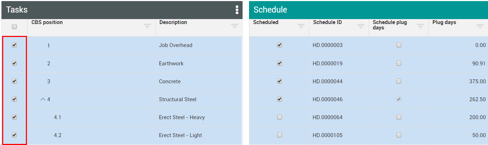Click the Description column filter icon
Screen dimensions: 488x145
point(235,26)
